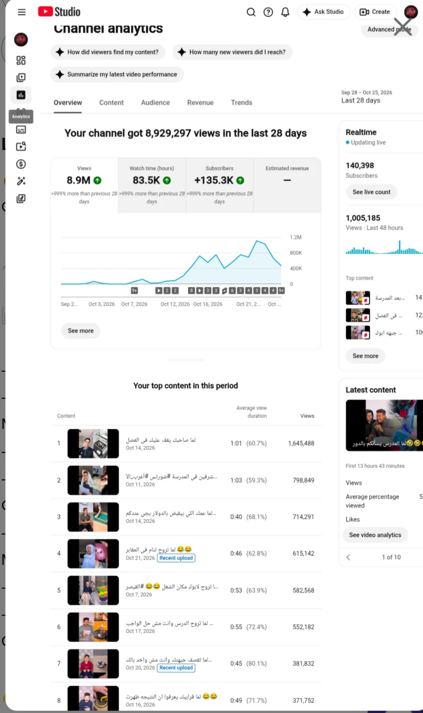This screenshot has height=713, width=423.
Task: Open the account avatar in header
Action: [x=411, y=12]
